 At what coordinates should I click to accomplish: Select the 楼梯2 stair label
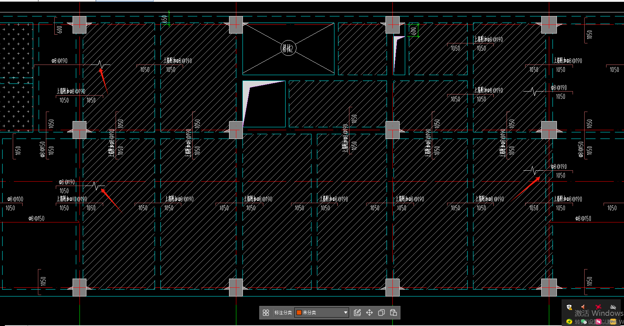[288, 48]
